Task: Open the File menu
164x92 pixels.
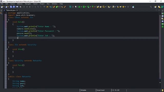Action: point(2,4)
